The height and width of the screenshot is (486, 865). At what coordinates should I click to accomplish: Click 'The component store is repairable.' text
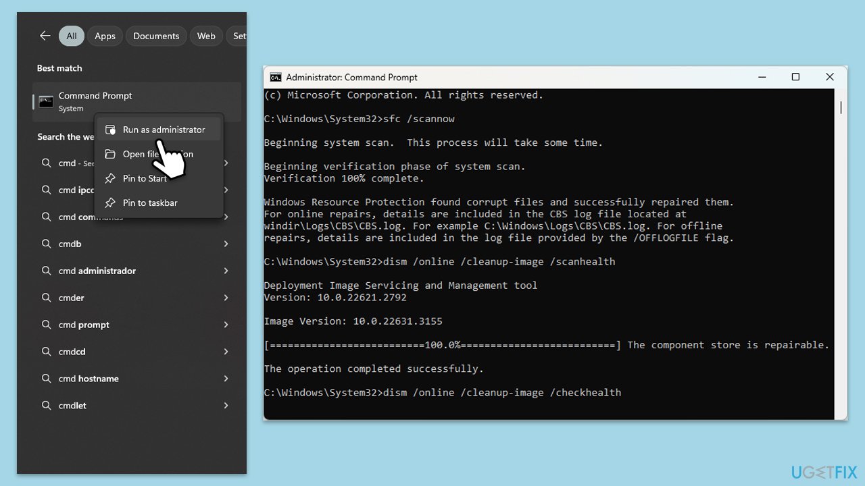728,345
